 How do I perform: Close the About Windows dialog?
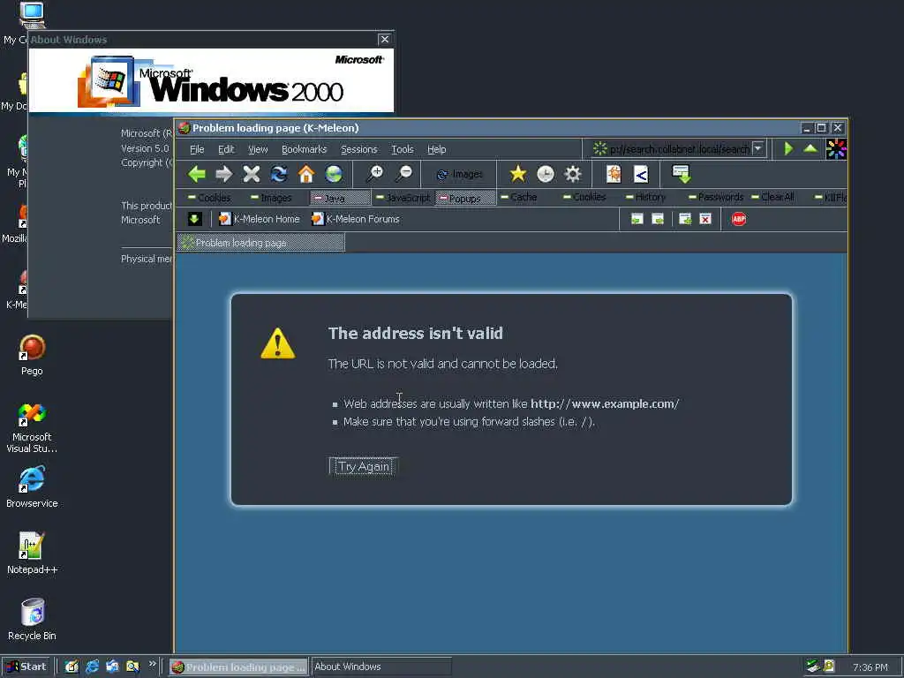tap(385, 39)
